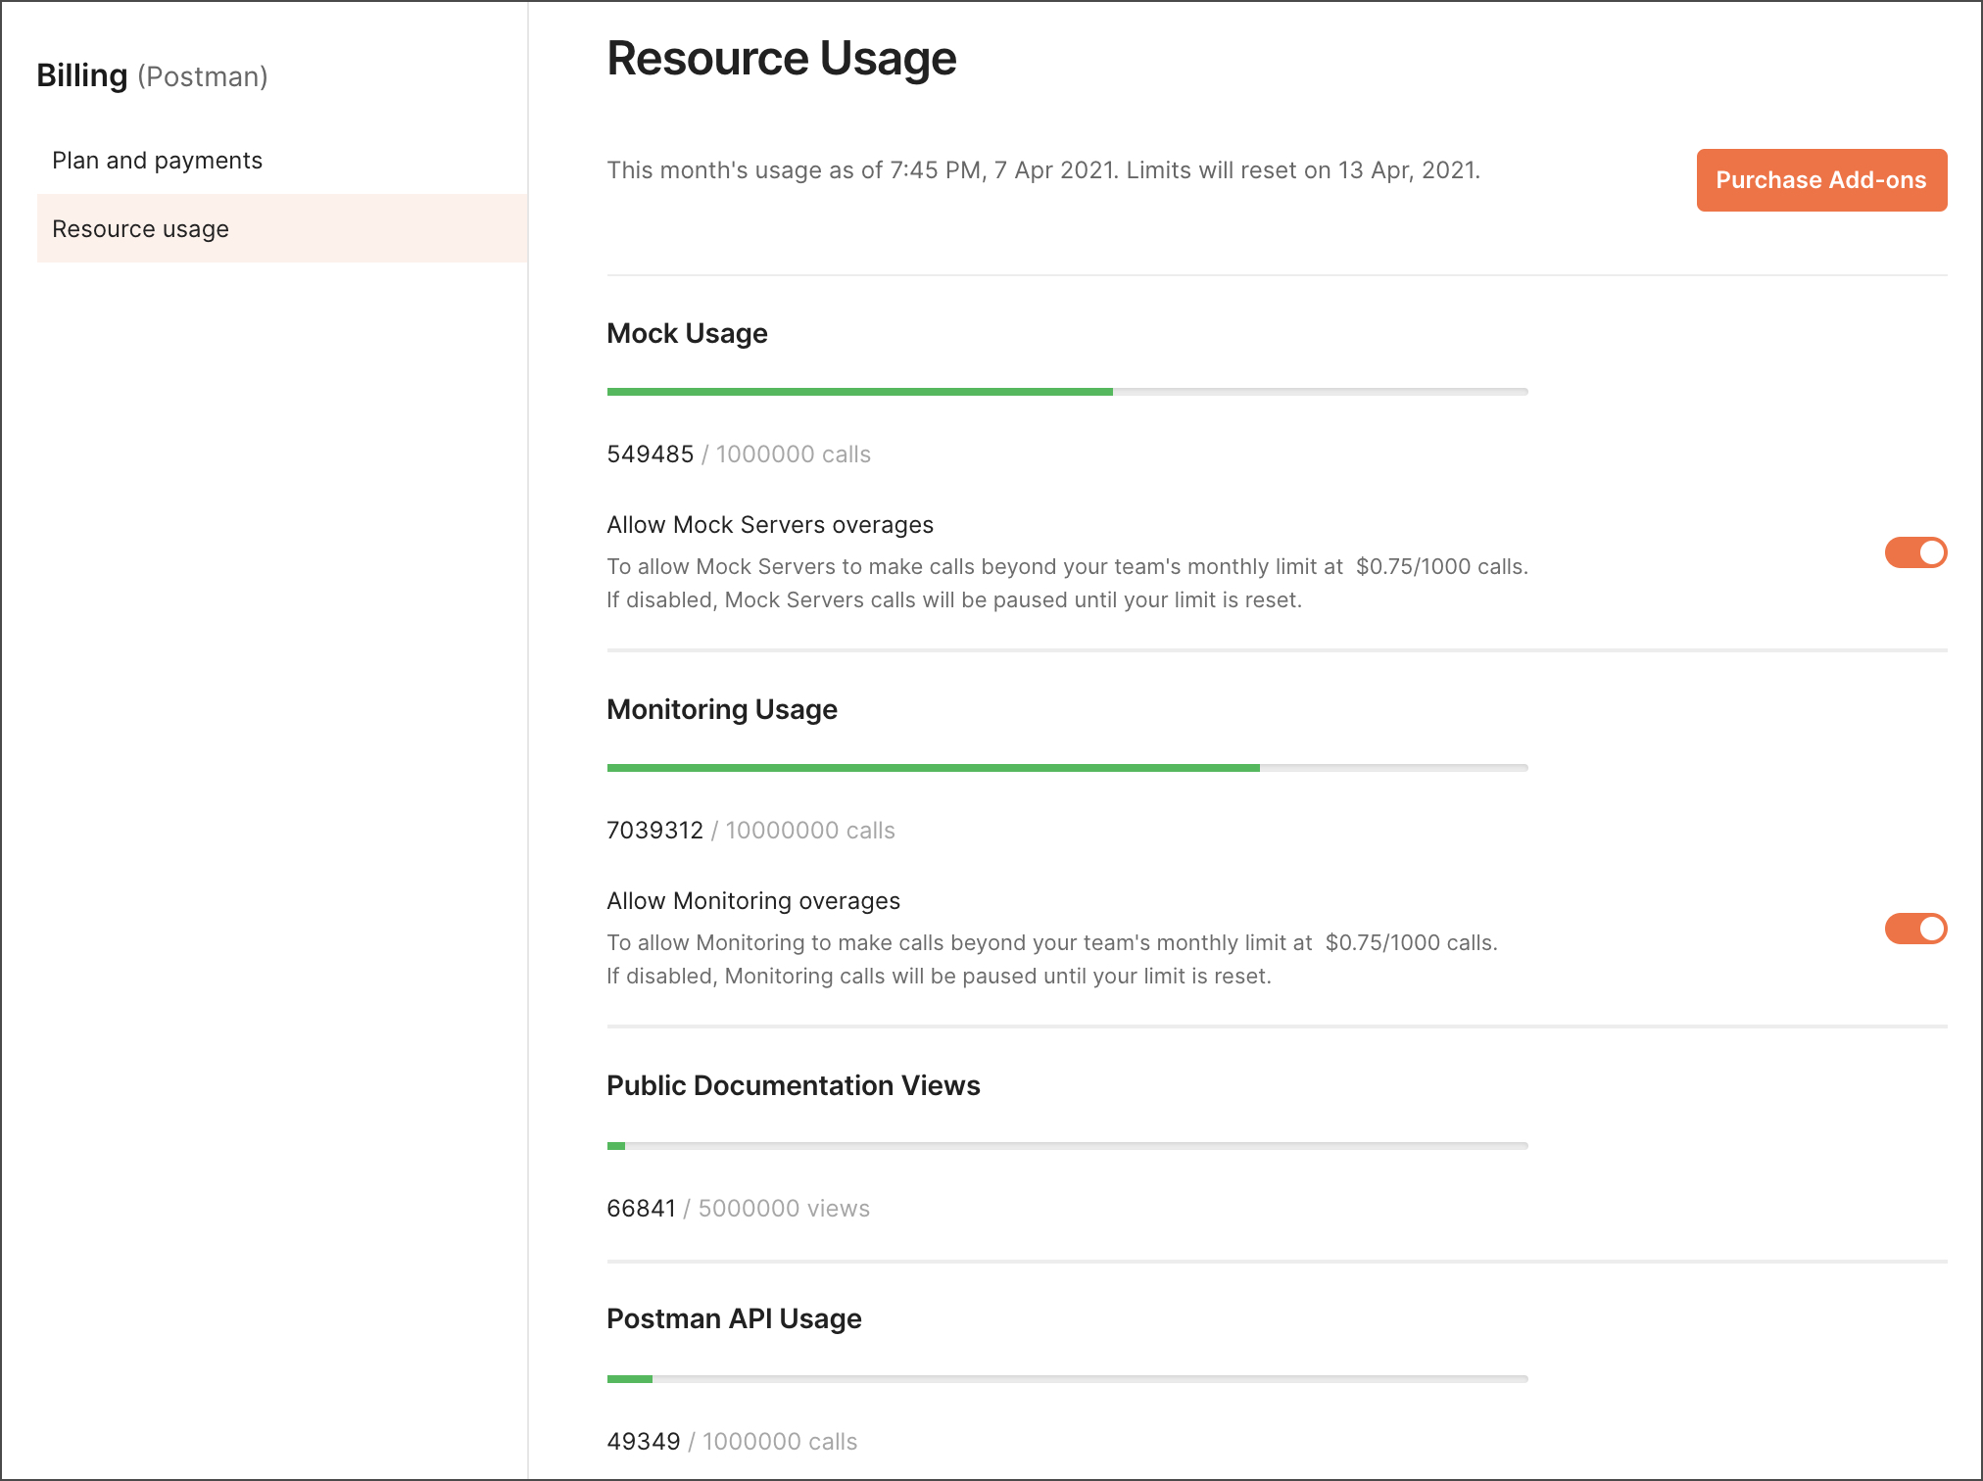Select Resource usage sidebar item

click(x=282, y=228)
